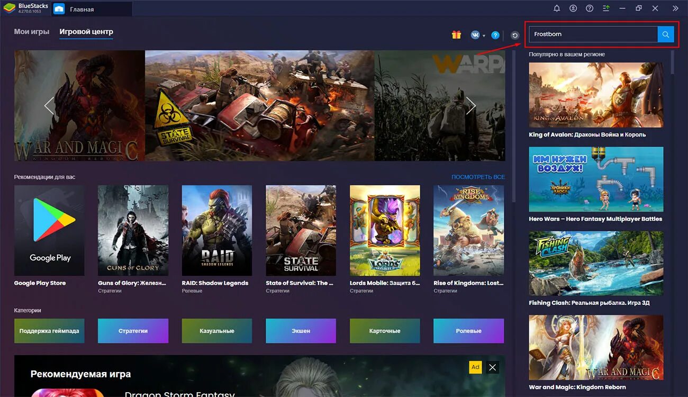Click the Dragon Storm Fantasy ad title
The height and width of the screenshot is (397, 688).
(180, 394)
